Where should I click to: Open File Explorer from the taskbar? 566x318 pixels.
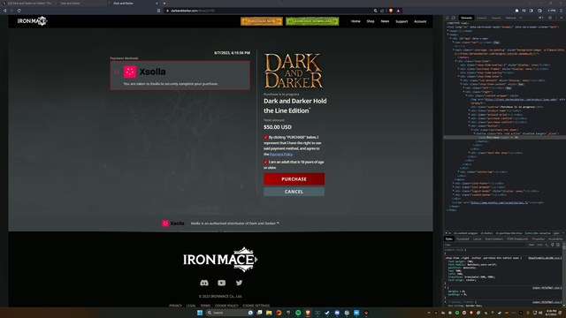[269, 313]
